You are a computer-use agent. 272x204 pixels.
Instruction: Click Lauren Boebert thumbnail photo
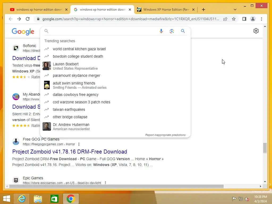47,66
